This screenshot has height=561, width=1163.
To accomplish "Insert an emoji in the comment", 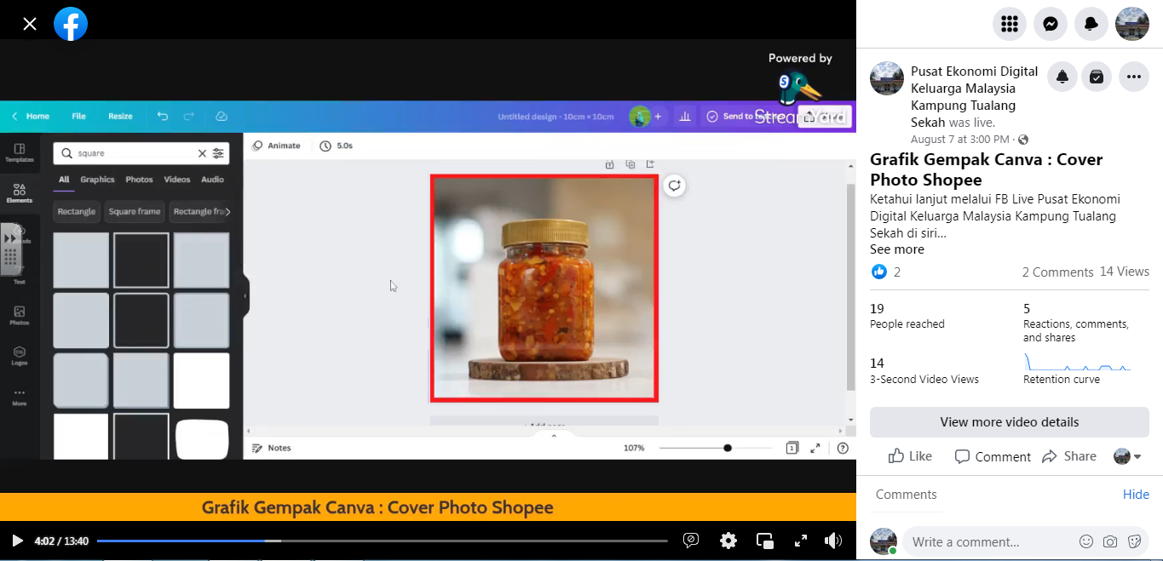I will tap(1086, 541).
